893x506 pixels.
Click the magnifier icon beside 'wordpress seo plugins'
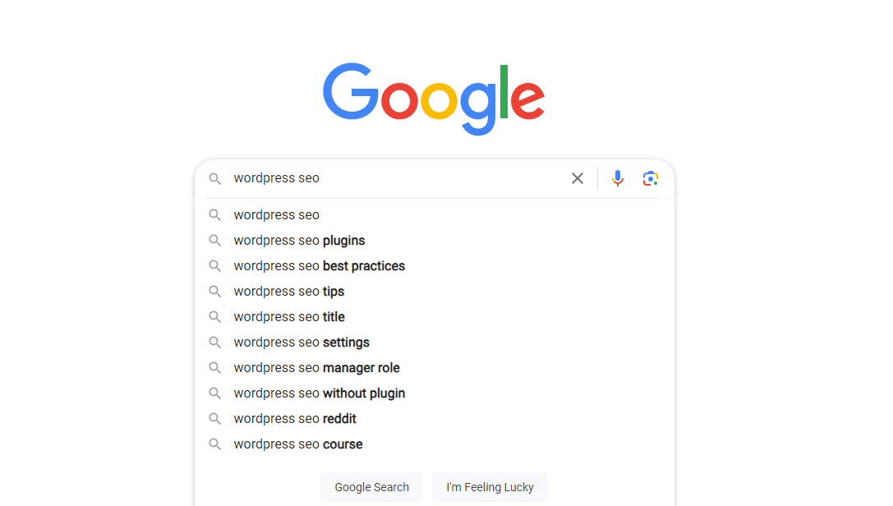(214, 240)
